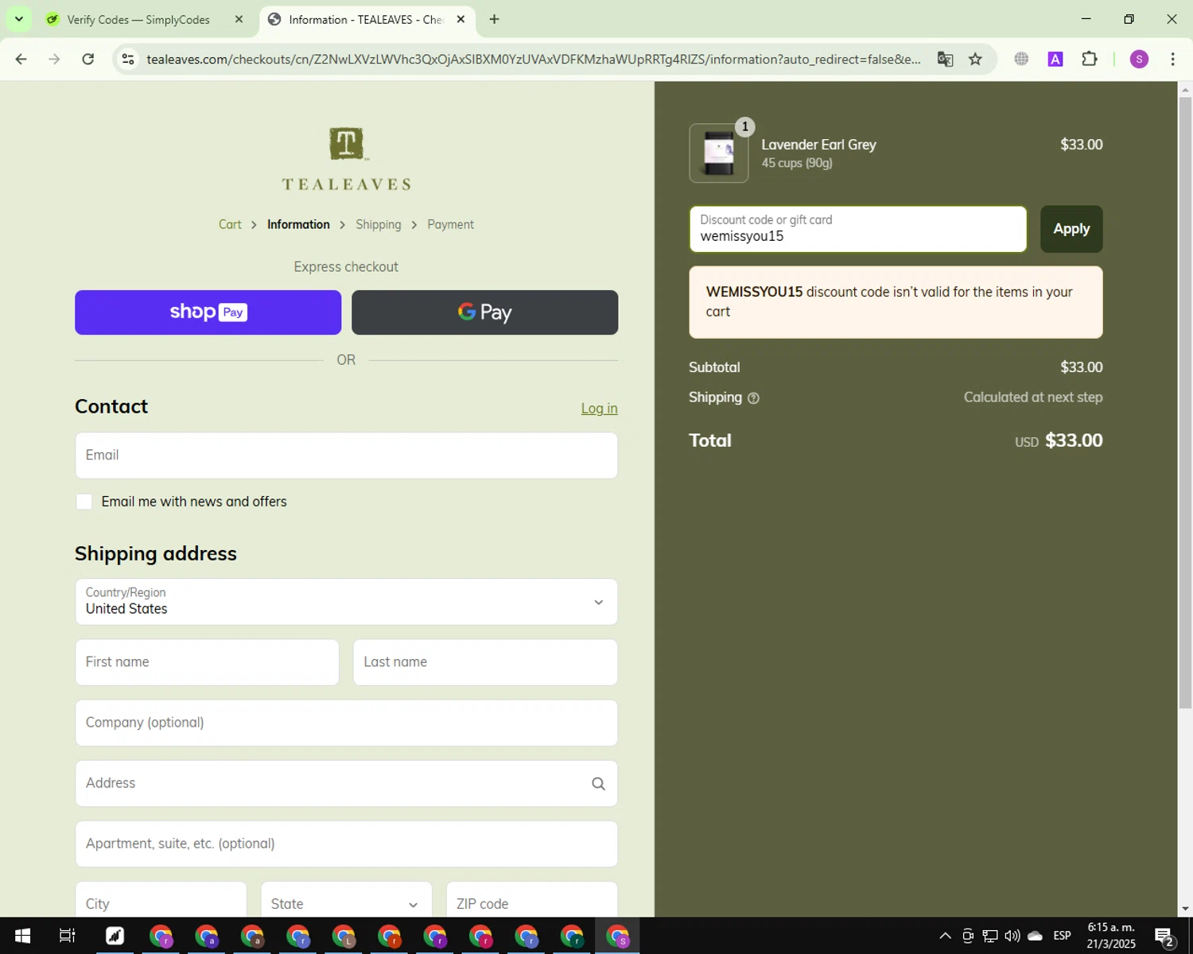Viewport: 1193px width, 954px height.
Task: Click the Payment breadcrumb step
Action: click(x=450, y=224)
